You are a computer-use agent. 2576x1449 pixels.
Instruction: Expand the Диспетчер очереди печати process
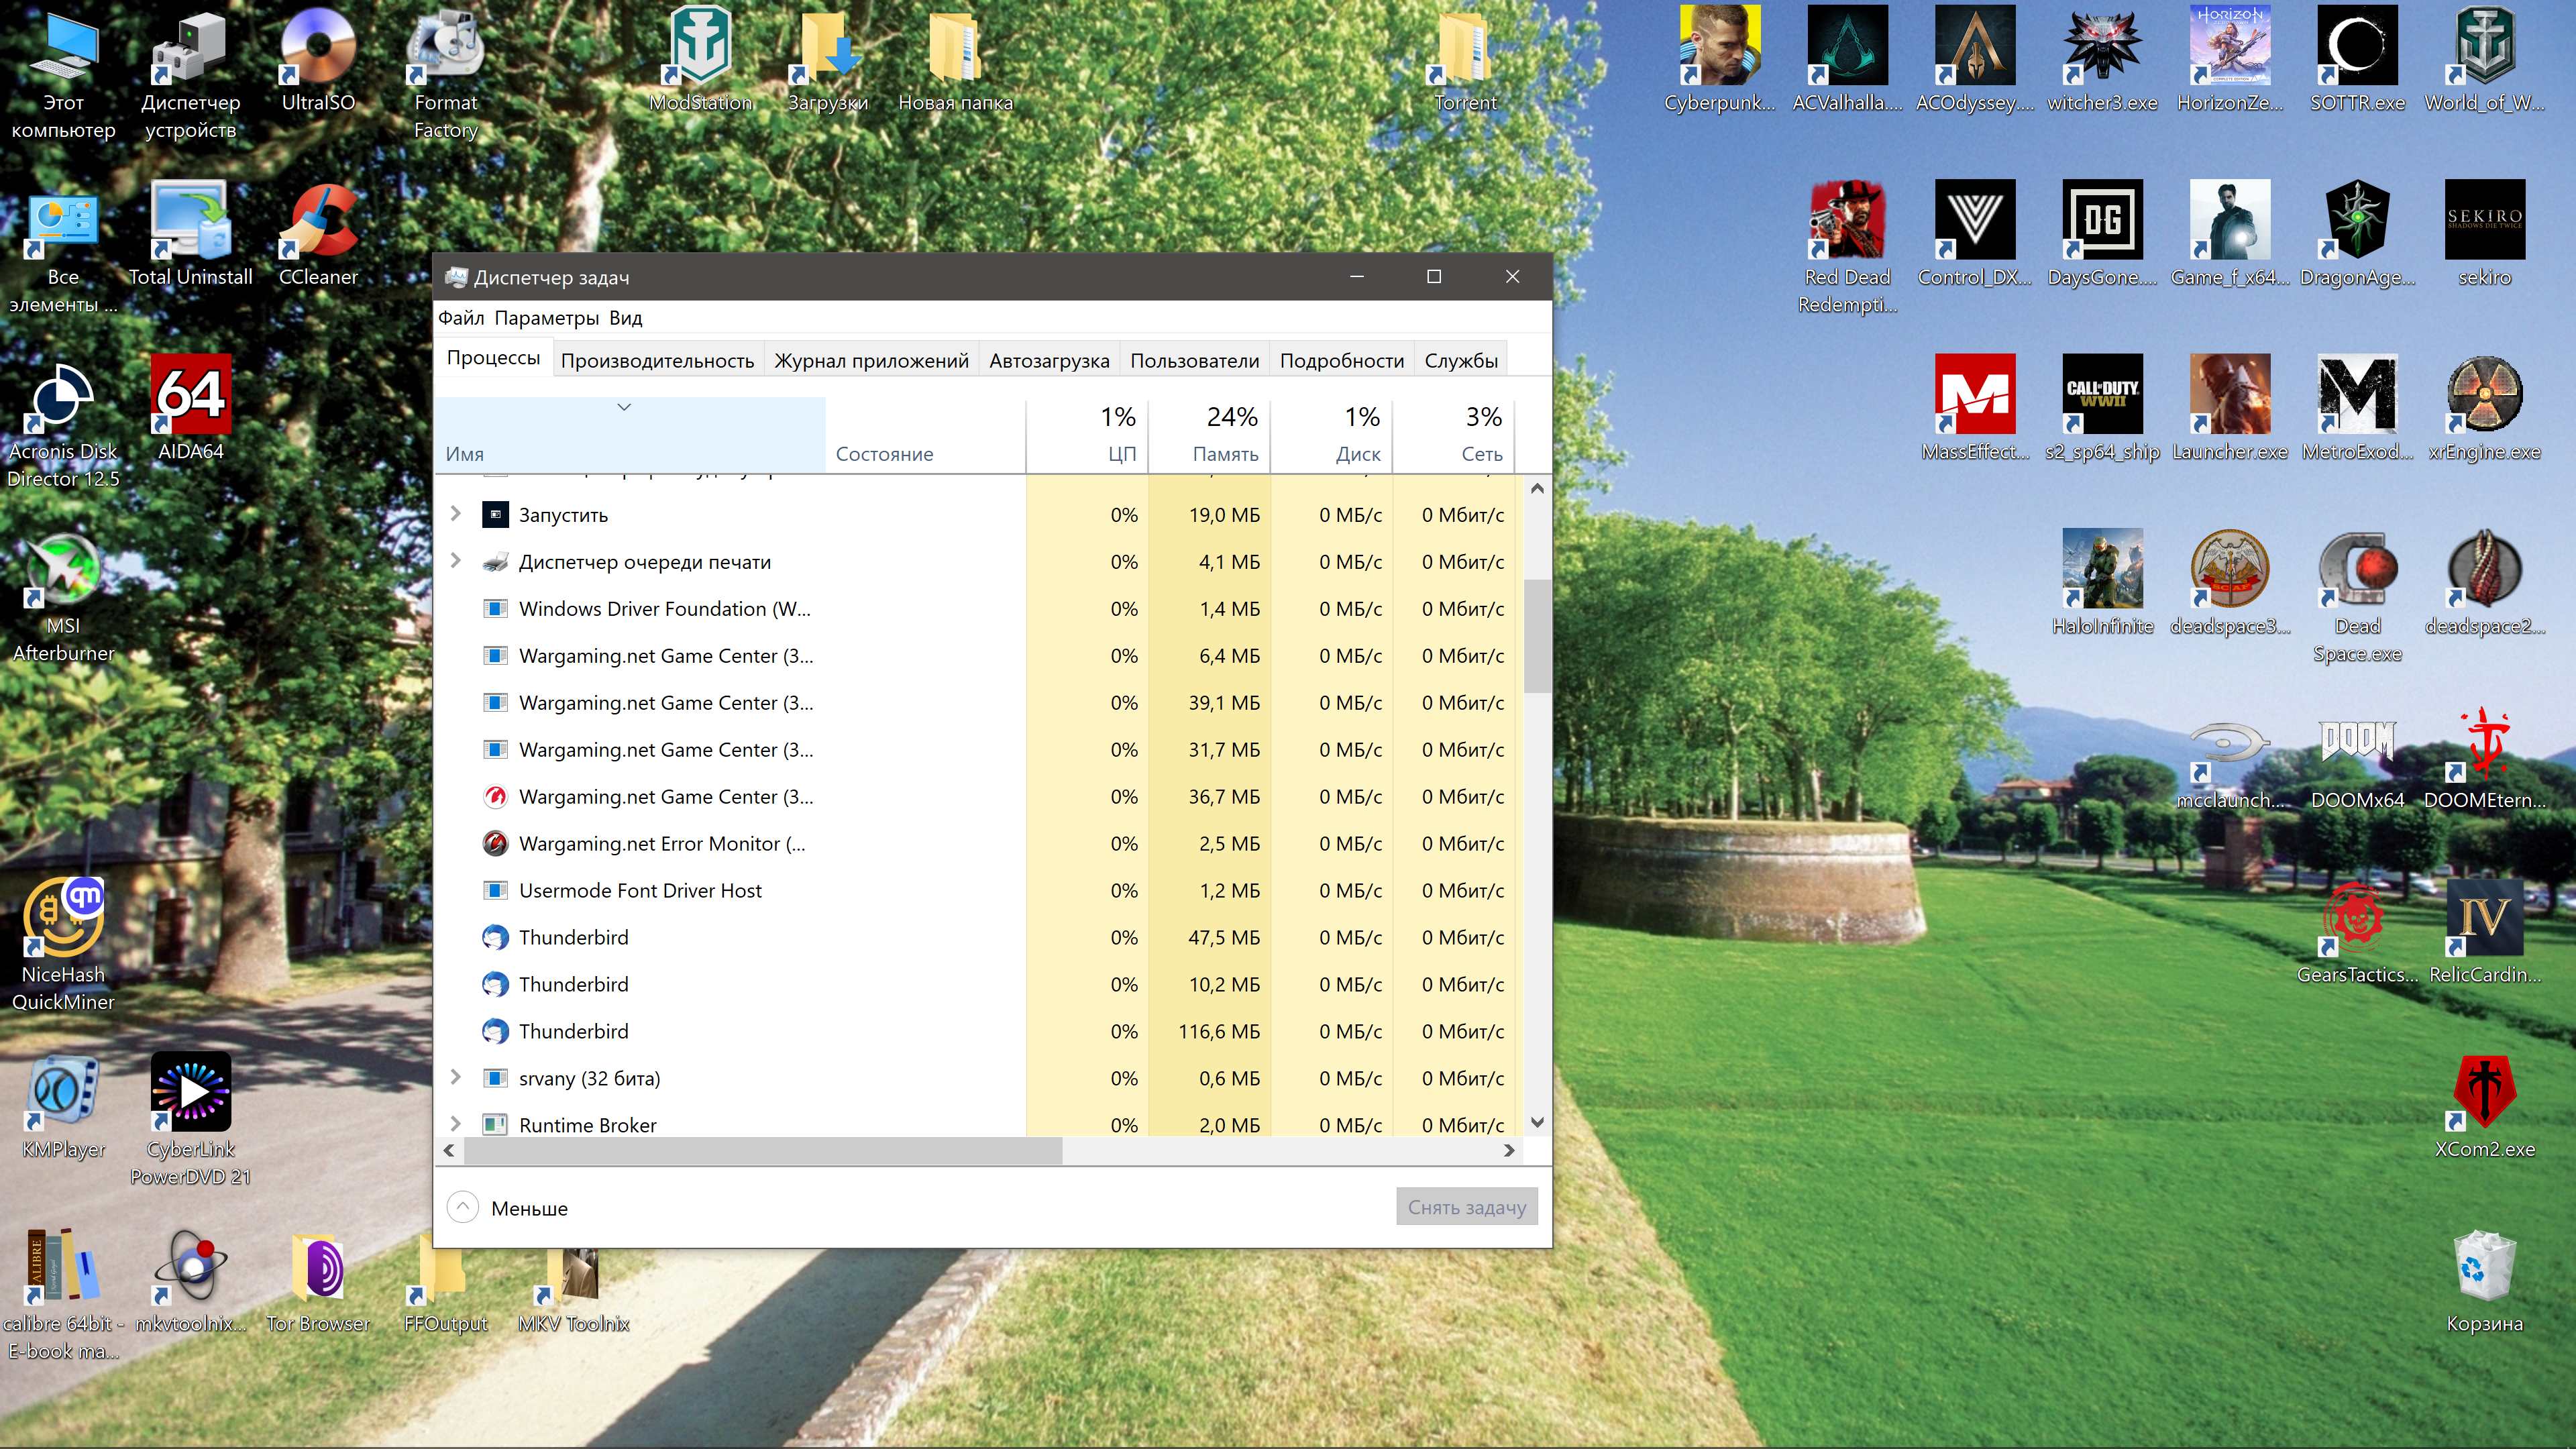(455, 561)
